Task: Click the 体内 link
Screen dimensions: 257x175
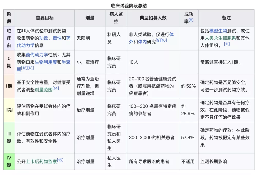Action: tap(143, 41)
